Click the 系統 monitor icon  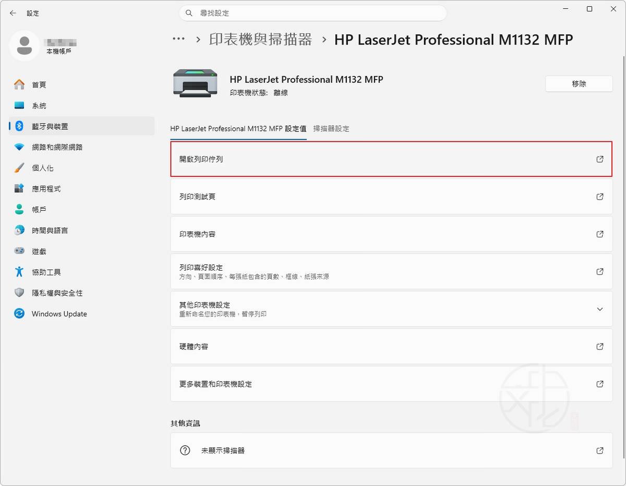[x=19, y=105]
